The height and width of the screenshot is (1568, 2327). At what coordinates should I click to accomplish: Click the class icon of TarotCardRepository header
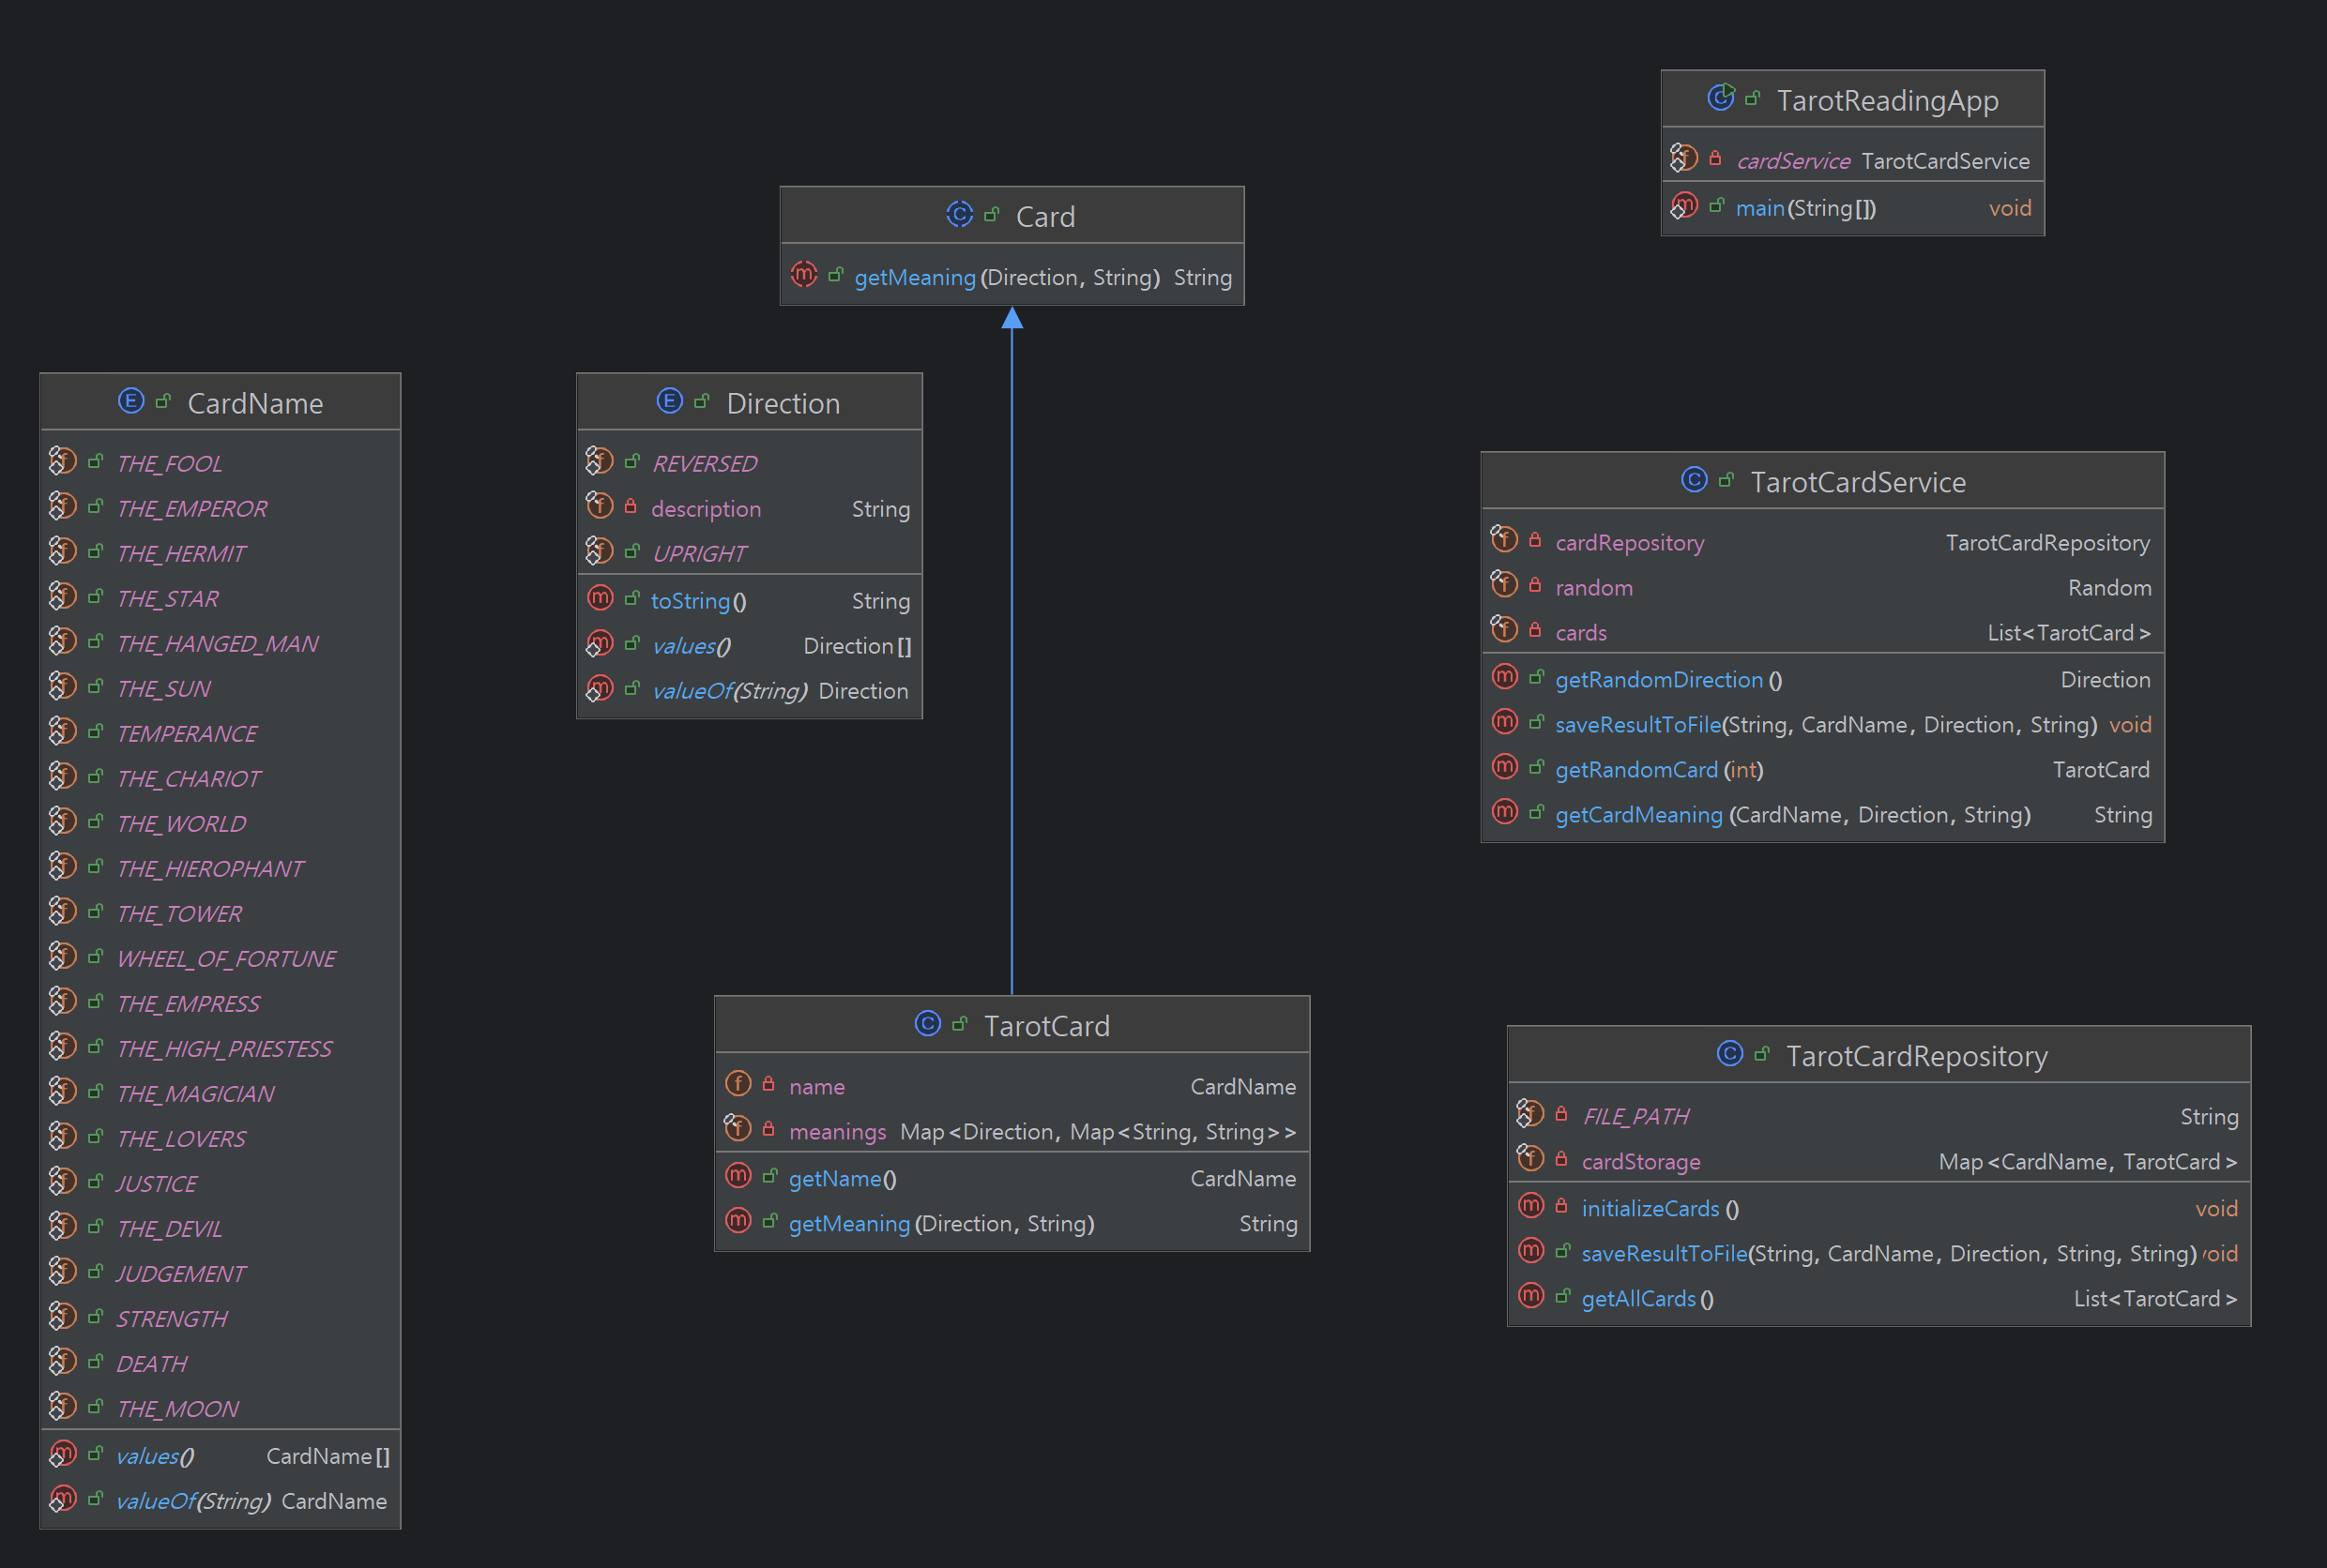(1729, 1054)
